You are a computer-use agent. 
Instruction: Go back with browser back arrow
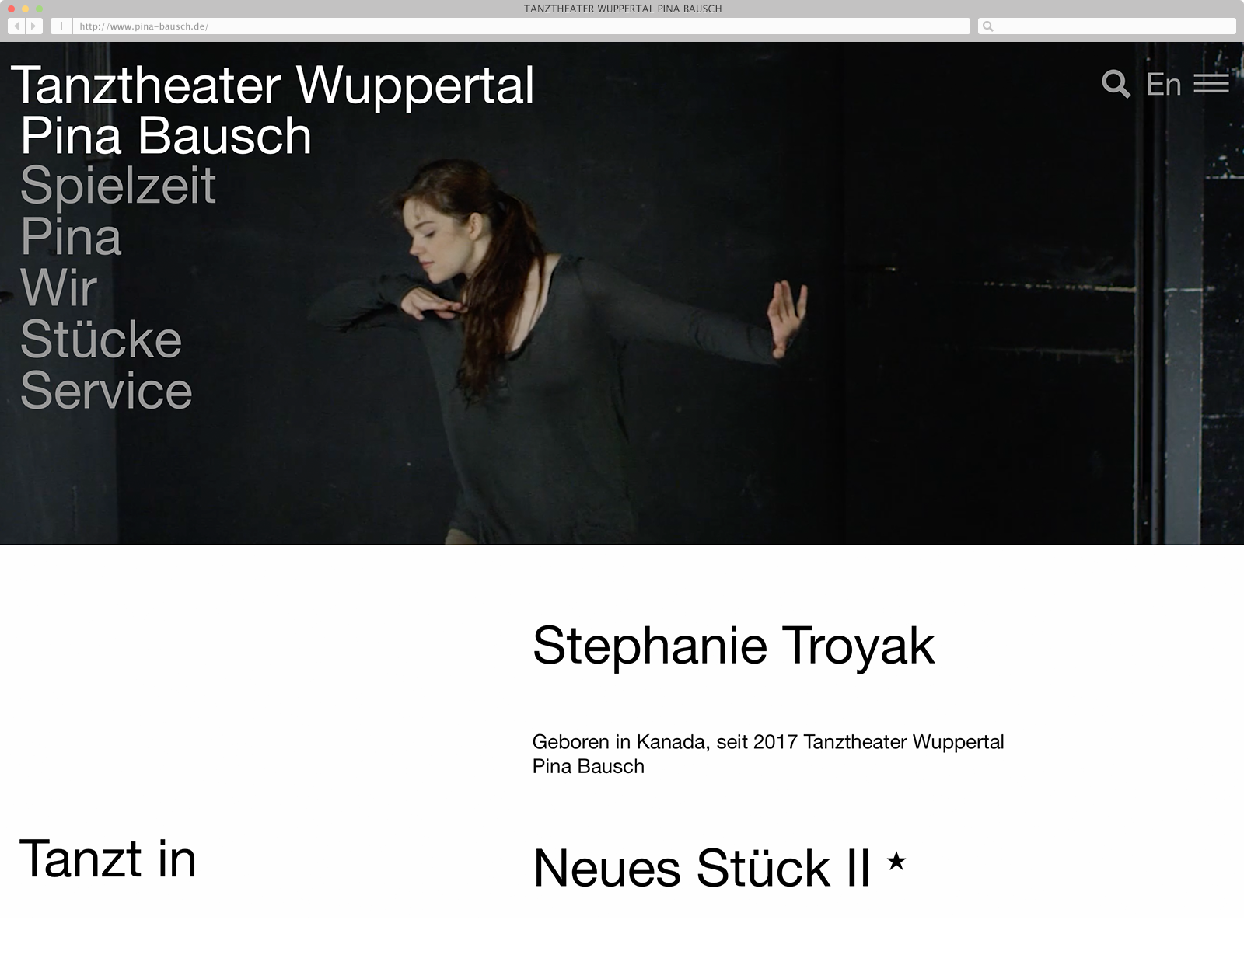[x=16, y=26]
